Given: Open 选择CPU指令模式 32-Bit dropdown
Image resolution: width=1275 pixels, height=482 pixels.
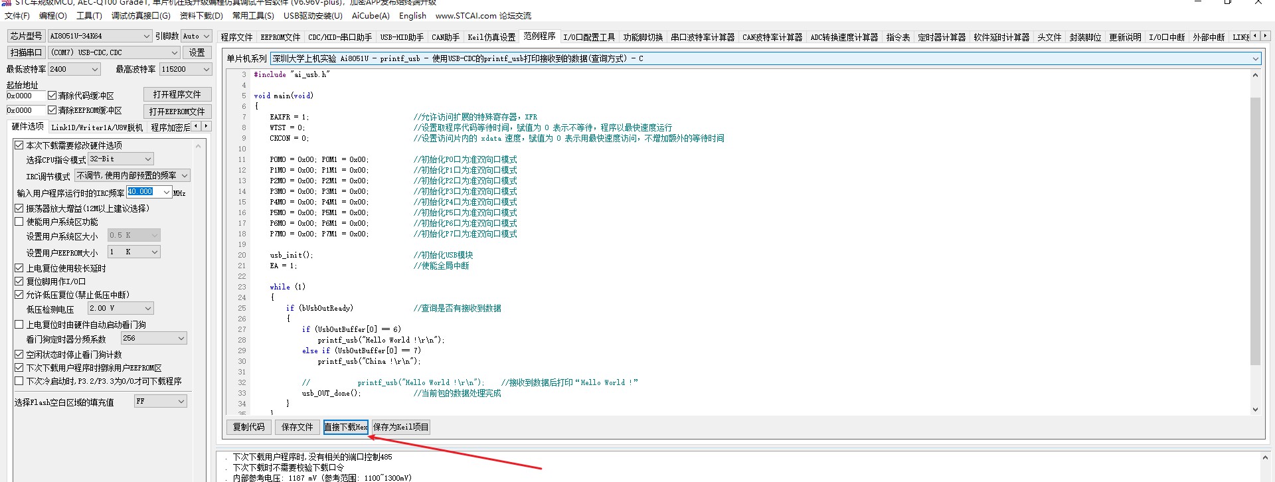Looking at the screenshot, I should [x=121, y=159].
